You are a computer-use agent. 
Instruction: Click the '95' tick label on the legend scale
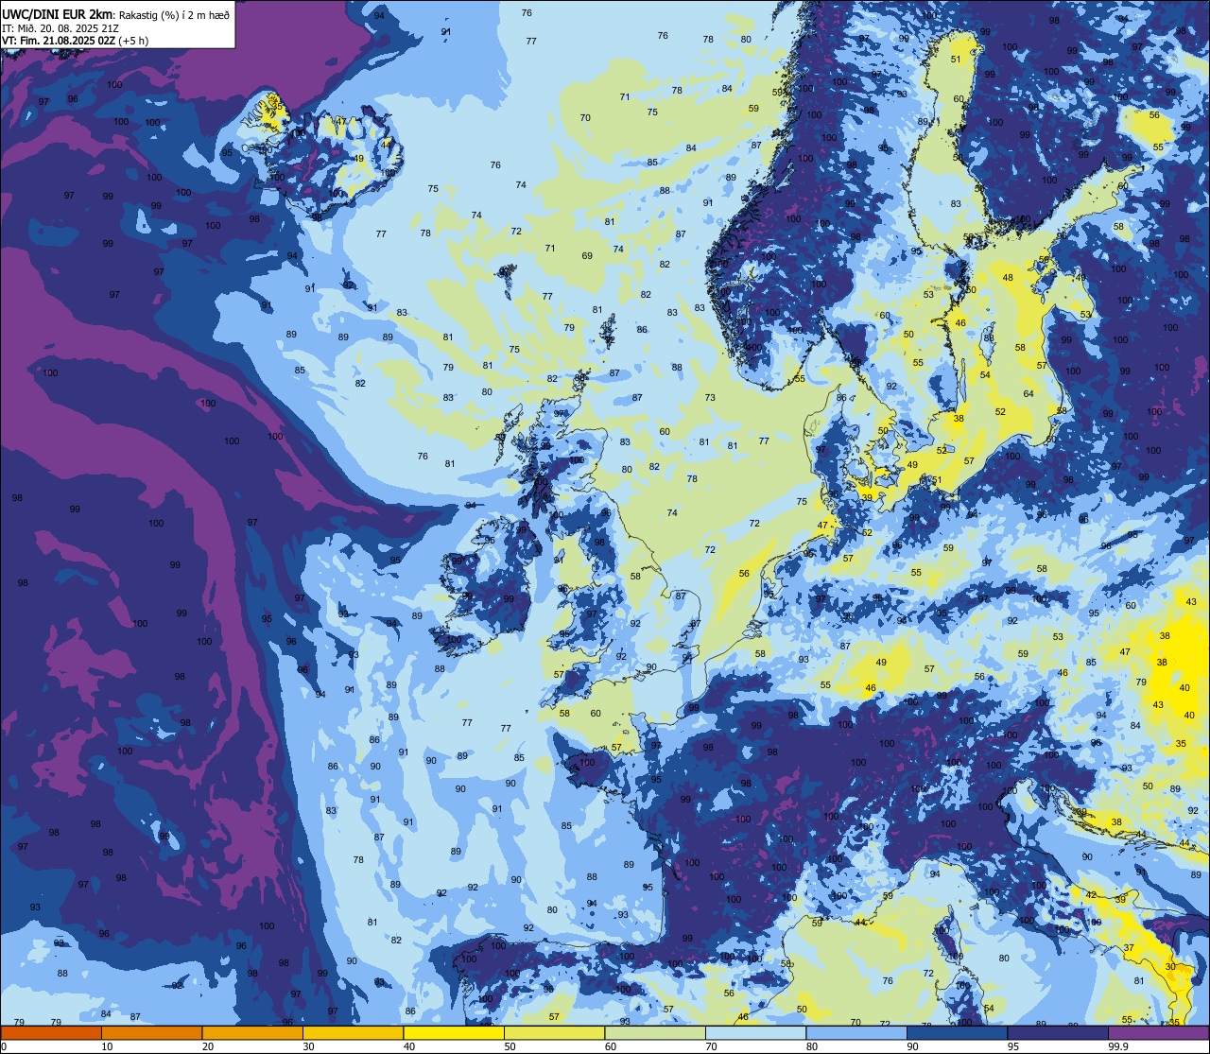click(x=1012, y=1046)
